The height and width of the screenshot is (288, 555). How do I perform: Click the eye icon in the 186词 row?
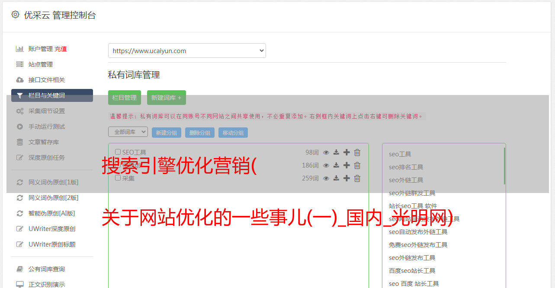coord(326,165)
